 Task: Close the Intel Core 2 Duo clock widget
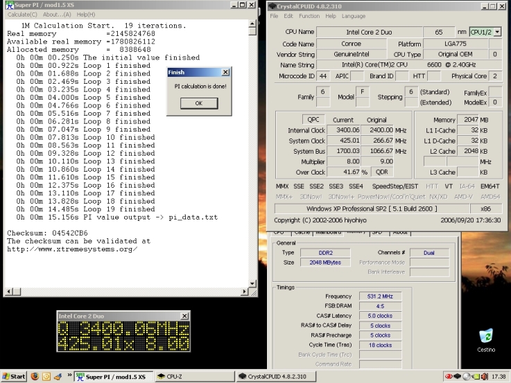tap(184, 316)
